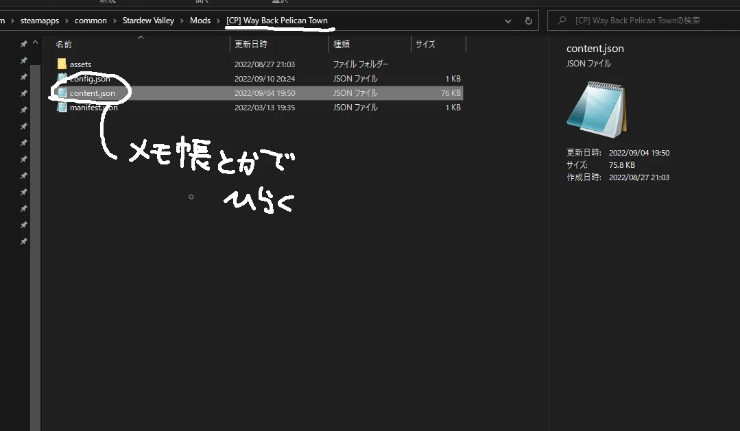
Task: Sort files by 種類 column header
Action: tap(342, 45)
